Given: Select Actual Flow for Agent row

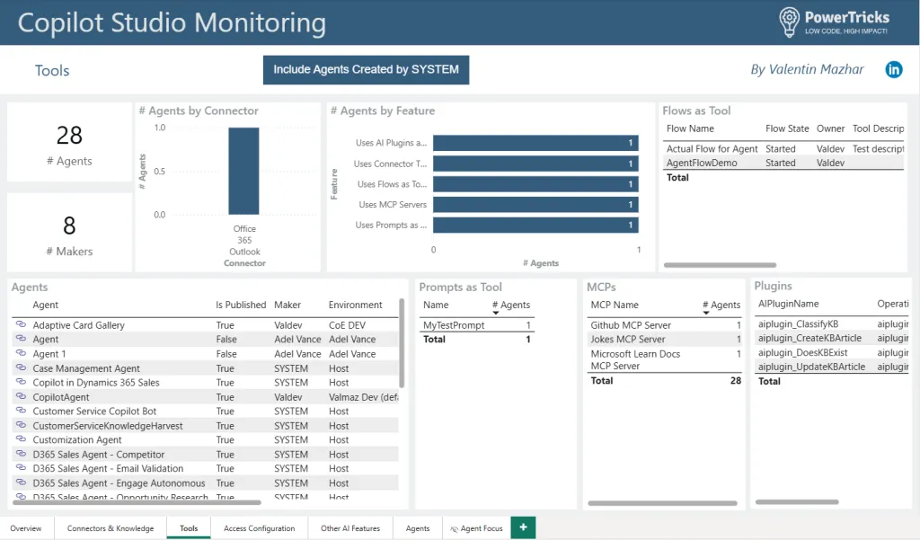Looking at the screenshot, I should pos(783,149).
